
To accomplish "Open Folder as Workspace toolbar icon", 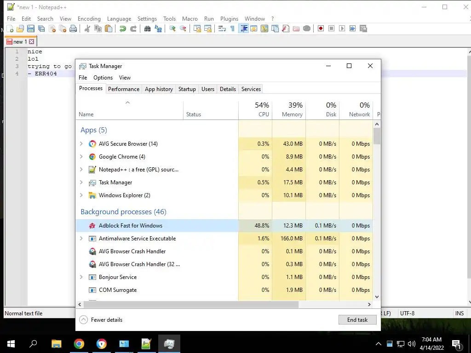I will (296, 28).
